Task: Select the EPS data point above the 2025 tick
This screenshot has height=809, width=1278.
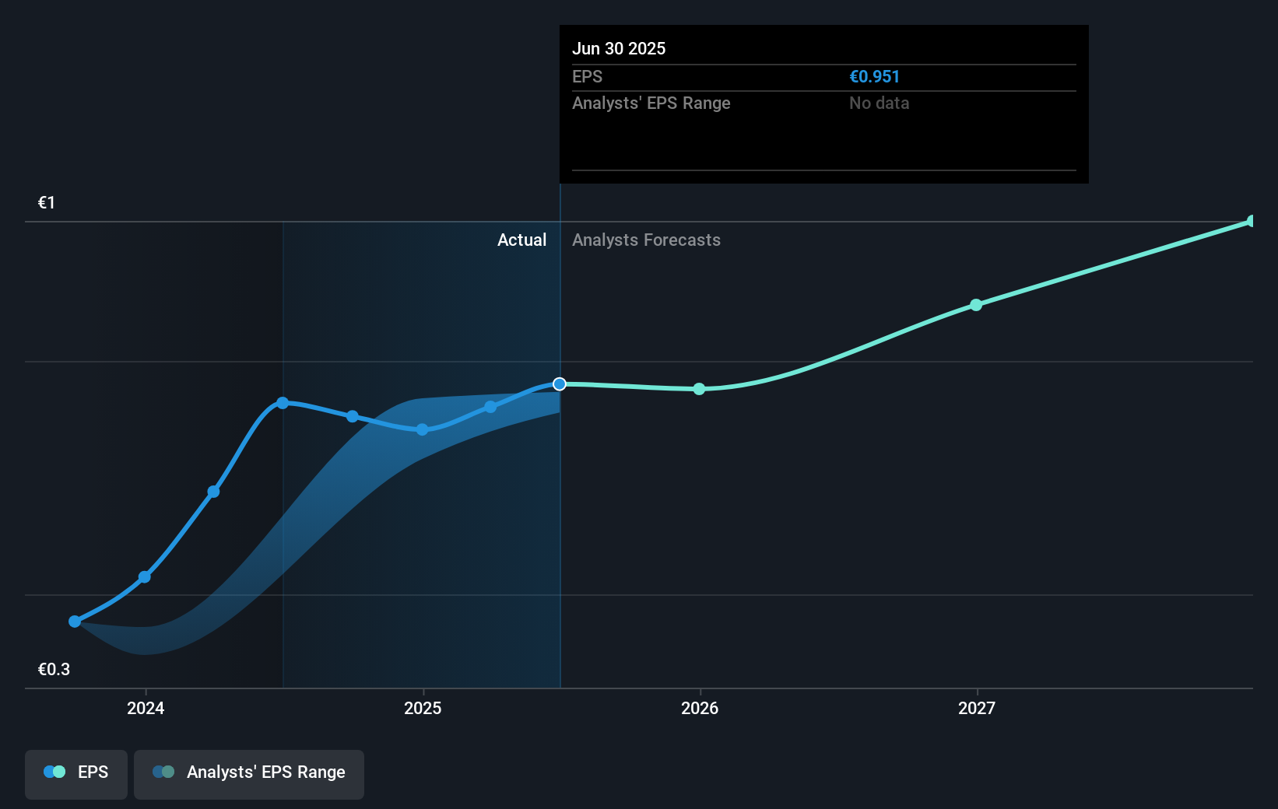Action: point(422,429)
